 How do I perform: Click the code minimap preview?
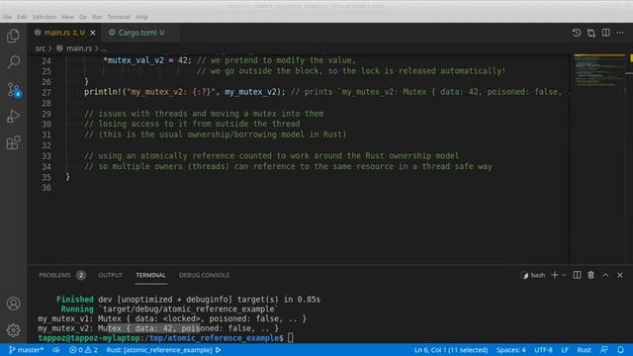click(x=599, y=71)
